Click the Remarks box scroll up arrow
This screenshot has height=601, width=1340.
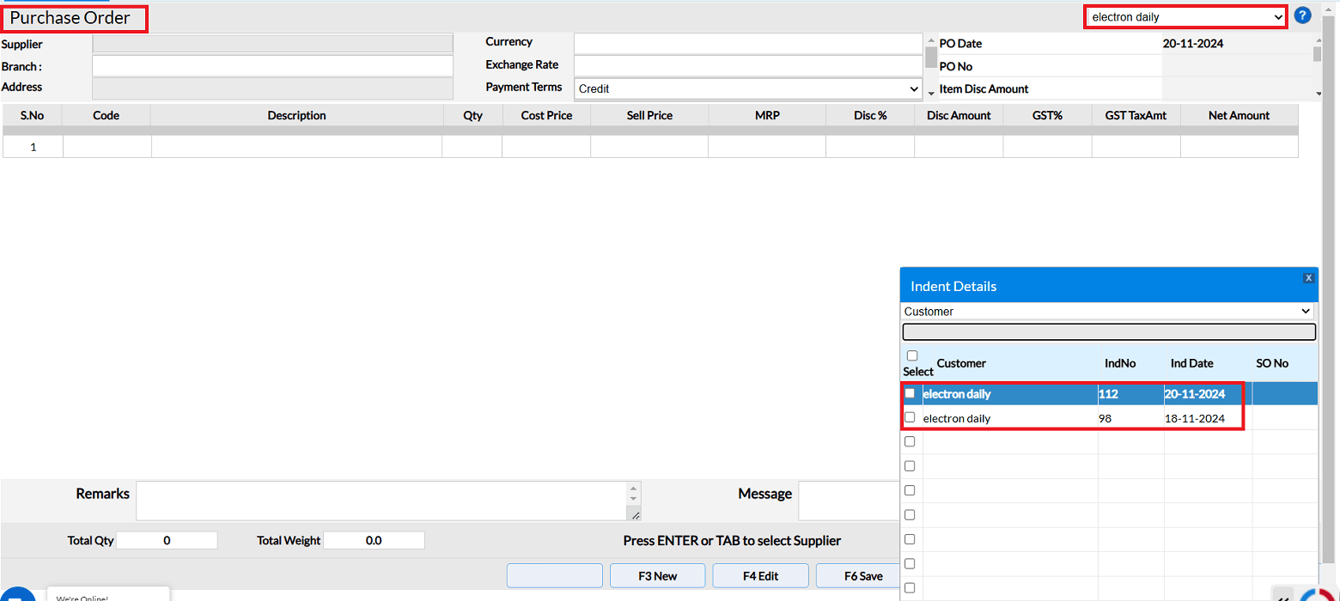[634, 488]
